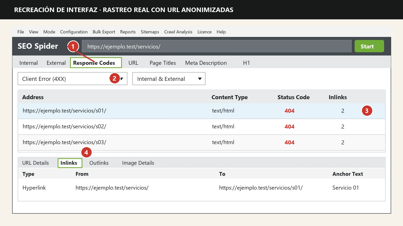
Task: Click the Hyperlink type cell
Action: click(34, 188)
